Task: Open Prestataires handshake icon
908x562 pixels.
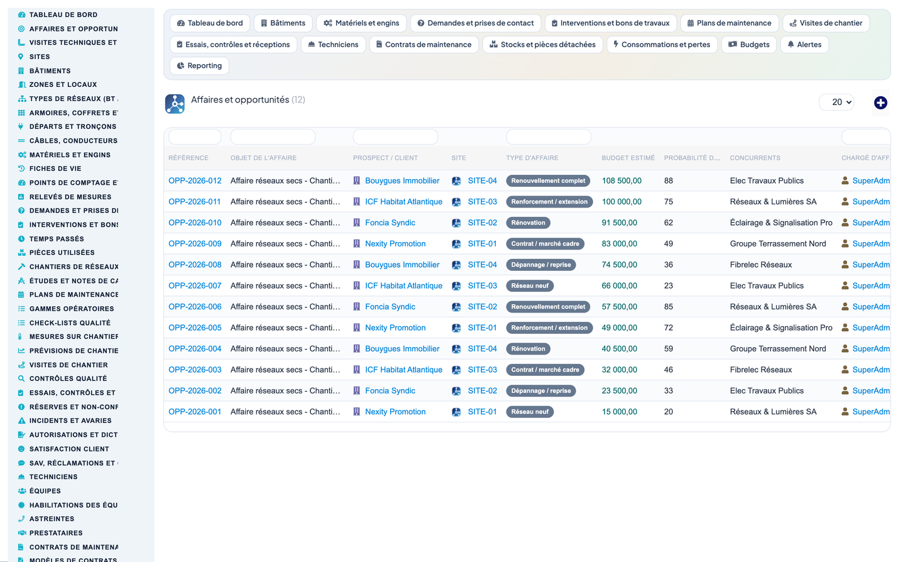Action: tap(21, 533)
